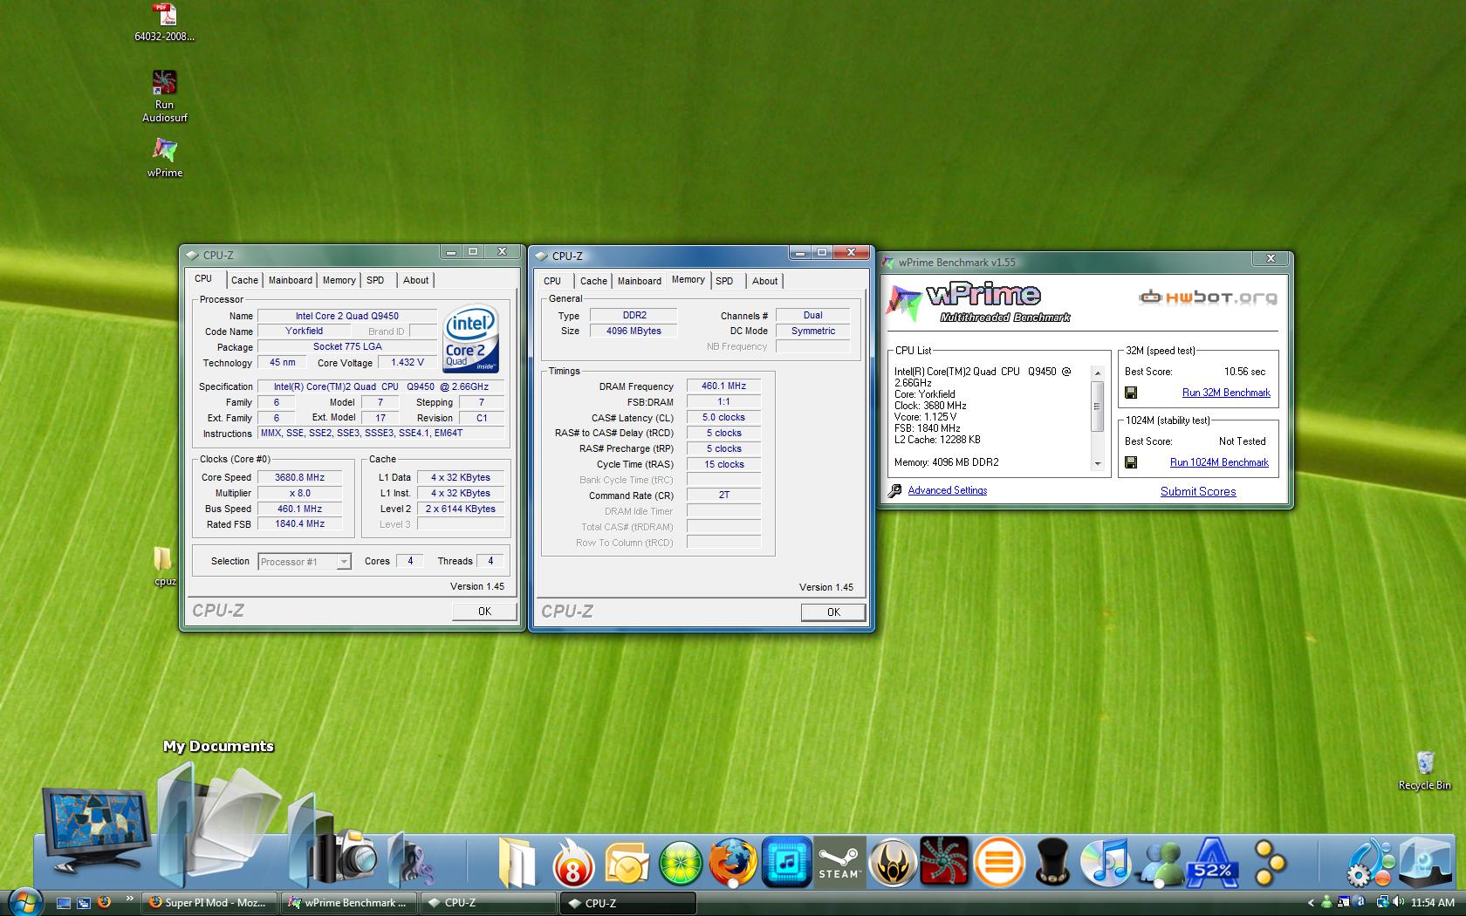Click Run 32M Benchmark link
This screenshot has height=916, width=1466.
tap(1226, 393)
